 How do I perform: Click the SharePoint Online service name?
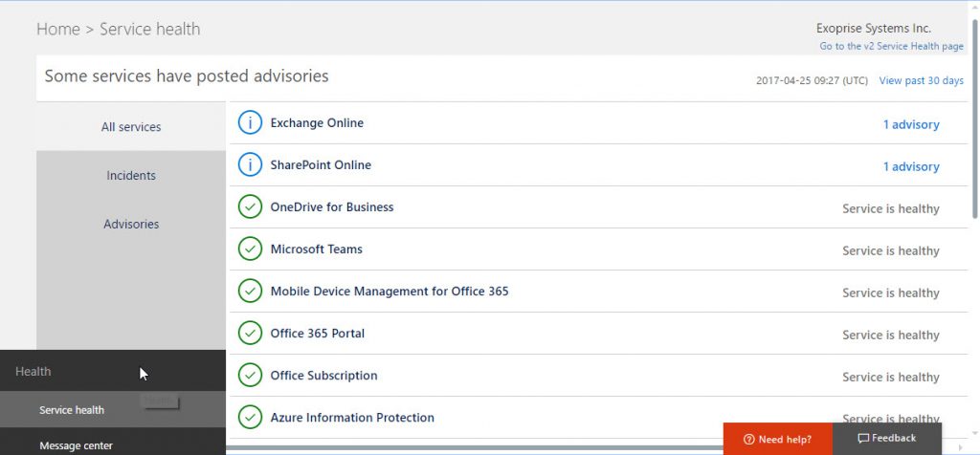(x=321, y=164)
